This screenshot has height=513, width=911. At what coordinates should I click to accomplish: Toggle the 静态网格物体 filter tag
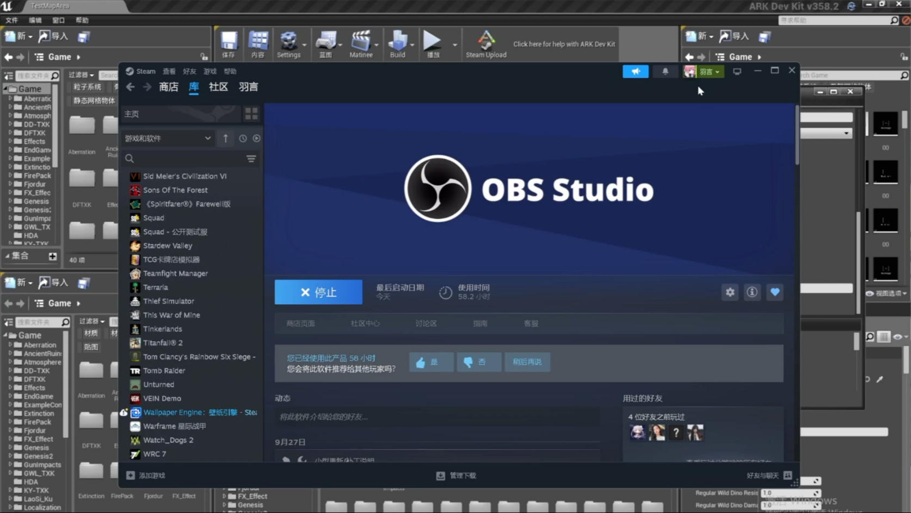coord(94,101)
